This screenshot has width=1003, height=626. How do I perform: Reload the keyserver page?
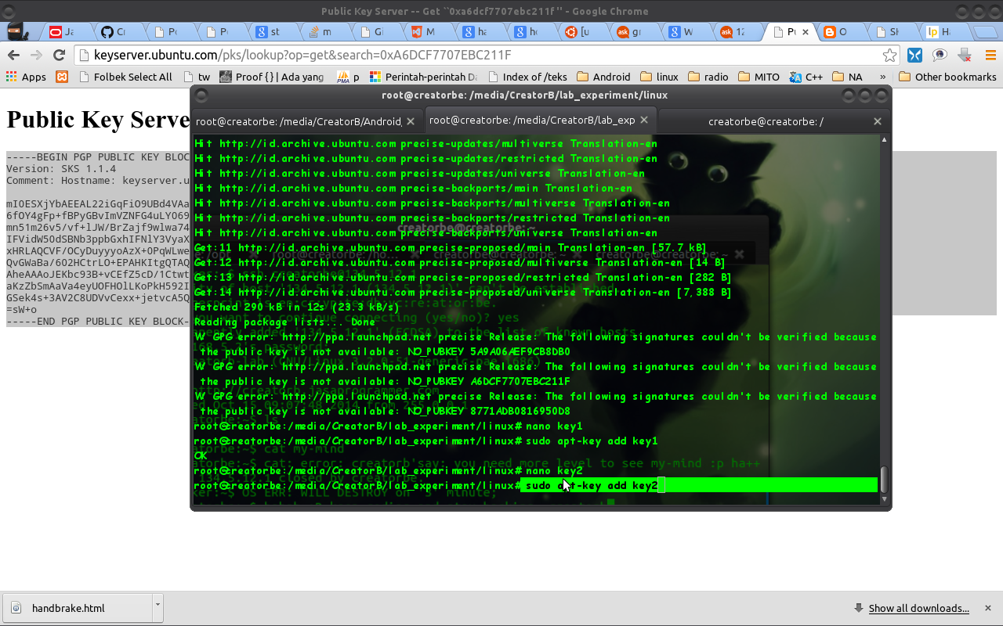60,56
